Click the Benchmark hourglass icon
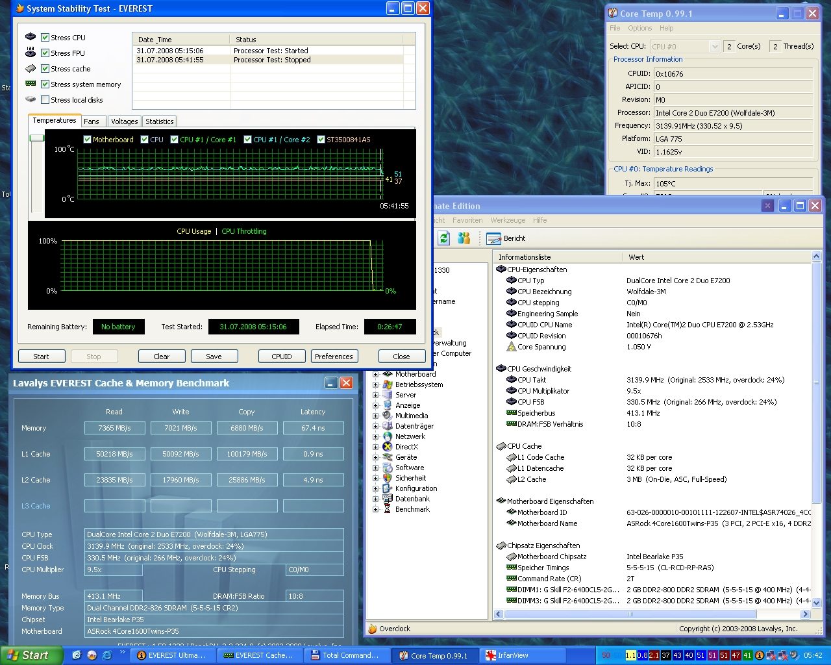The height and width of the screenshot is (665, 831). tap(388, 509)
